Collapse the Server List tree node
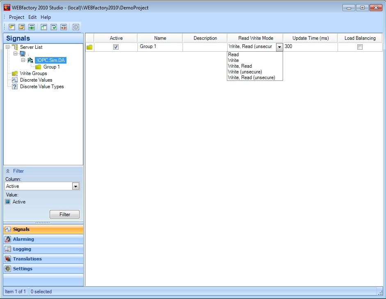This screenshot has height=299, width=386. 8,47
